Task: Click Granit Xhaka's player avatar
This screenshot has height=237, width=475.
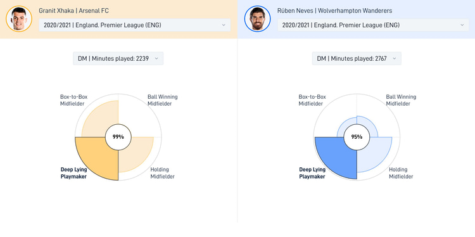Action: 19,19
